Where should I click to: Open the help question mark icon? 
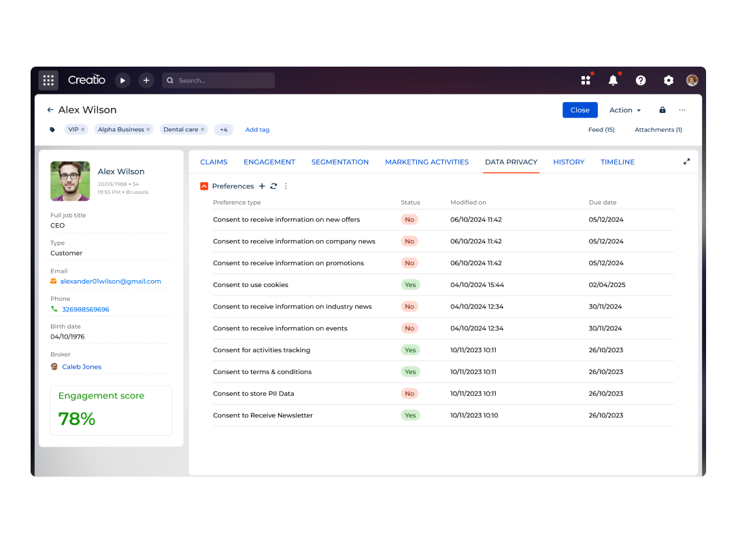coord(641,80)
